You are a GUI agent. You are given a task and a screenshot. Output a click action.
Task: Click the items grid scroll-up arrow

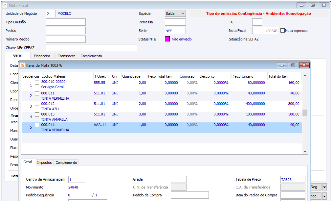click(305, 76)
